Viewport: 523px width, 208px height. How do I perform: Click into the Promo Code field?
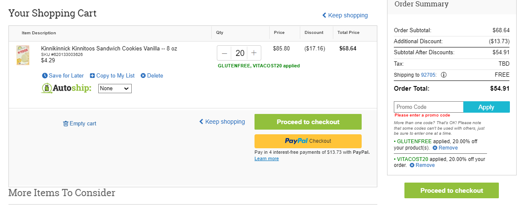pos(429,107)
